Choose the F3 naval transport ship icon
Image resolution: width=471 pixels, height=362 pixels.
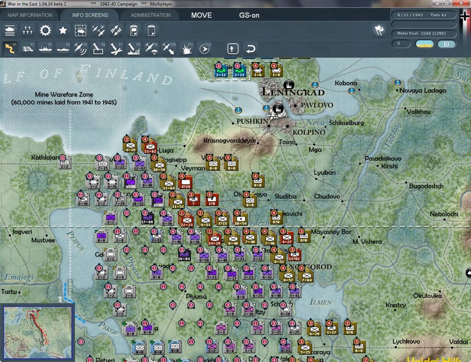pyautogui.click(x=46, y=48)
